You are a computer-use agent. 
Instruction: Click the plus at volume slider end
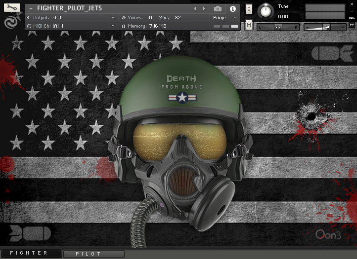pyautogui.click(x=343, y=28)
